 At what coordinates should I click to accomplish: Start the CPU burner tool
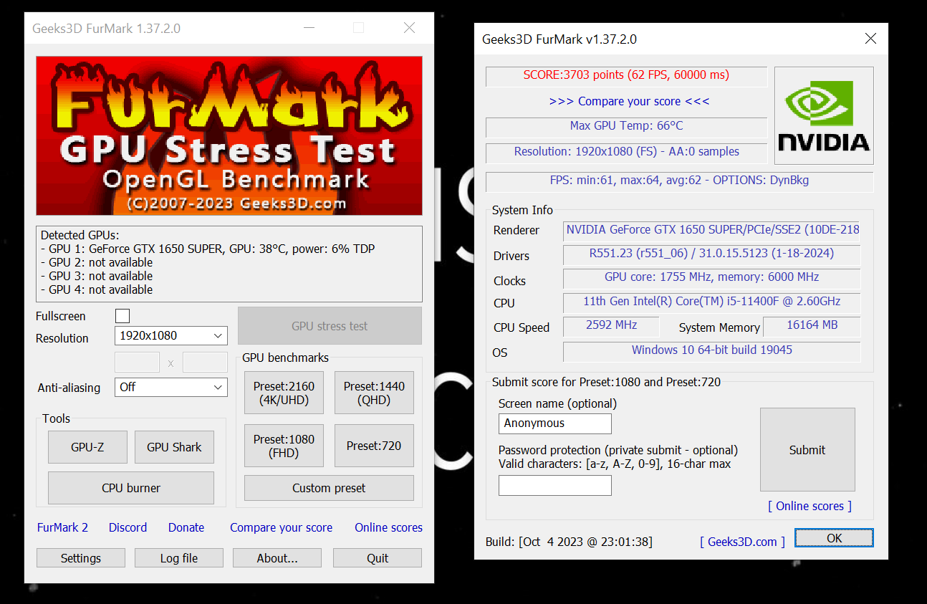point(131,488)
